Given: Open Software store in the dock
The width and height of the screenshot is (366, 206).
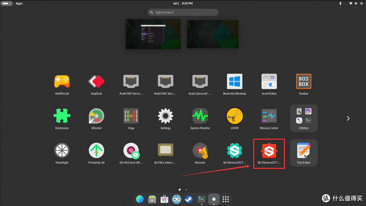Looking at the screenshot, I should pyautogui.click(x=164, y=199).
